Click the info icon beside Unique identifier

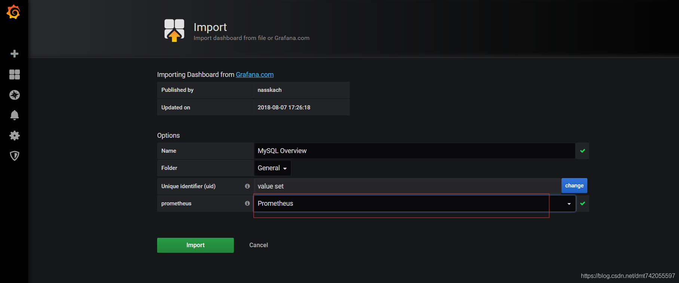247,186
